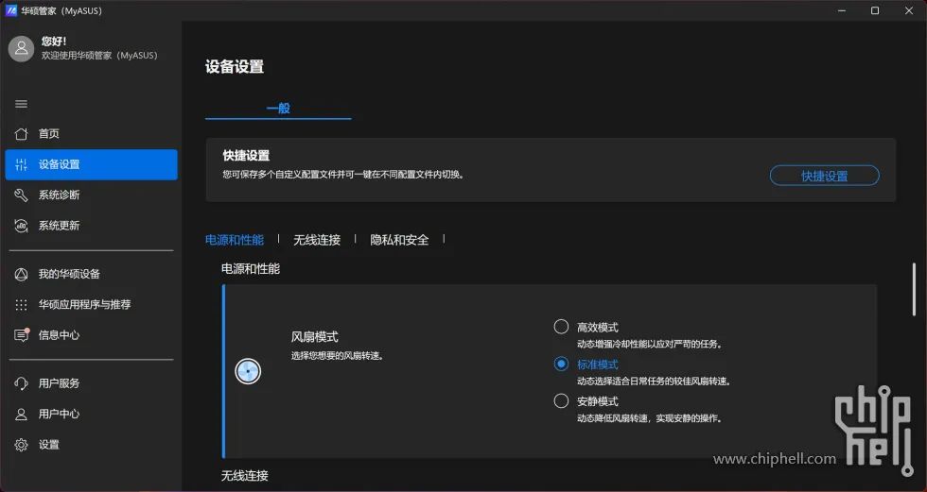Click the headset icon beside 用户服务

(x=21, y=383)
